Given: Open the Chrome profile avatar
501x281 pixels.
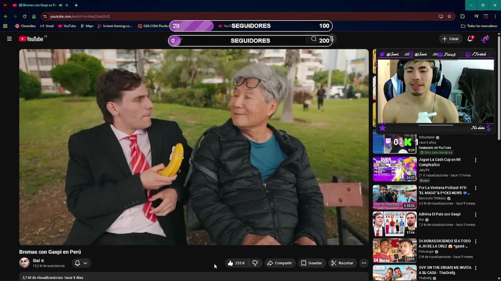Looking at the screenshot, I should coord(486,16).
